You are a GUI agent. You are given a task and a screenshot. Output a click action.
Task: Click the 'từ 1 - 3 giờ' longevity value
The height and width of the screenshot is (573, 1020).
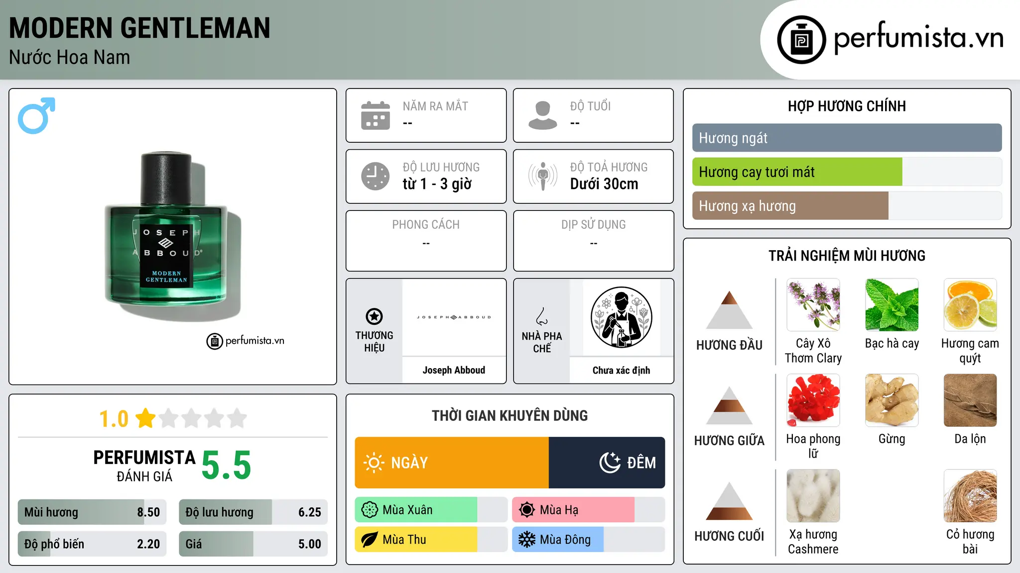point(437,184)
